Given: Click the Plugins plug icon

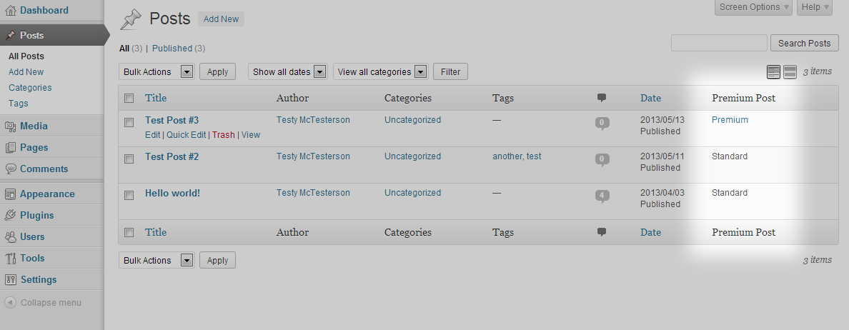Looking at the screenshot, I should [x=10, y=215].
